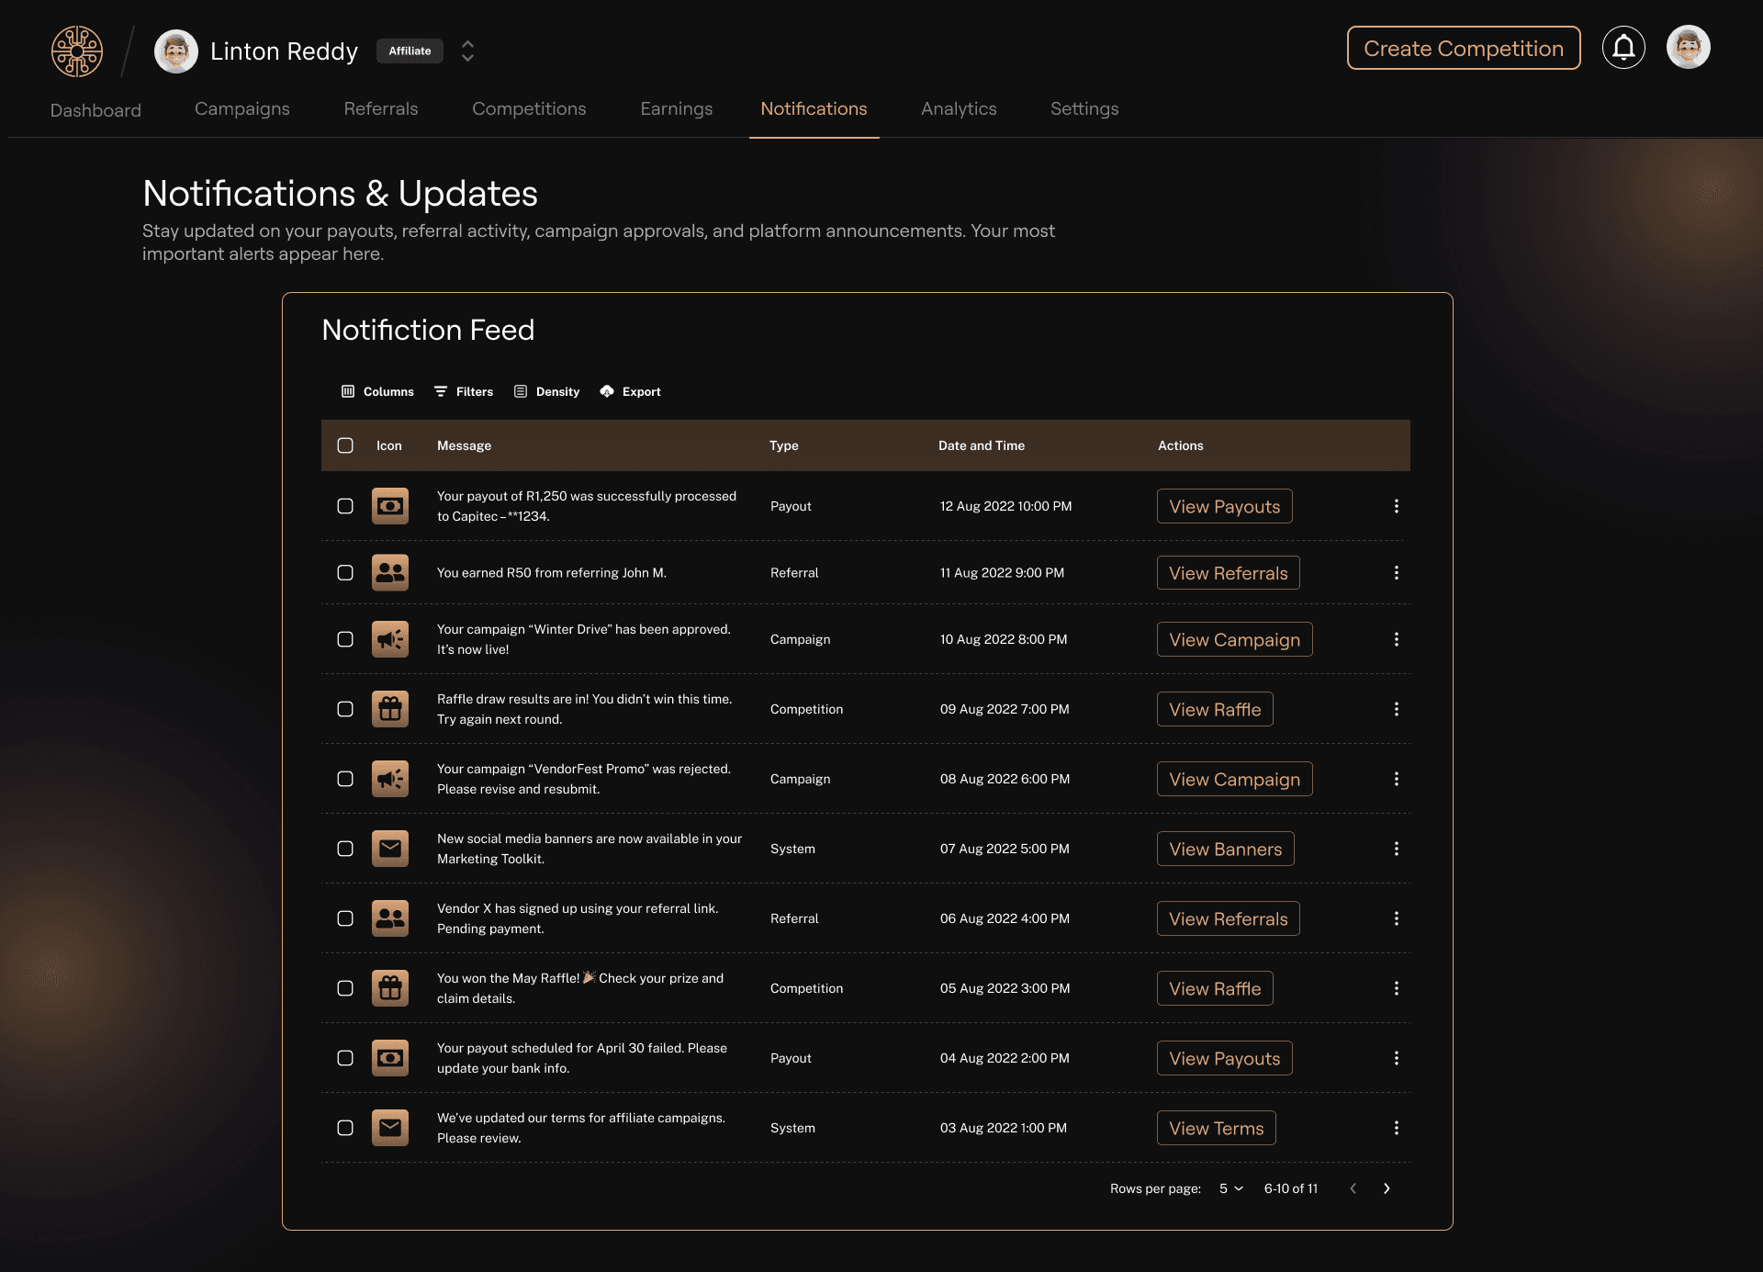
Task: Click View Banners button
Action: (1226, 849)
